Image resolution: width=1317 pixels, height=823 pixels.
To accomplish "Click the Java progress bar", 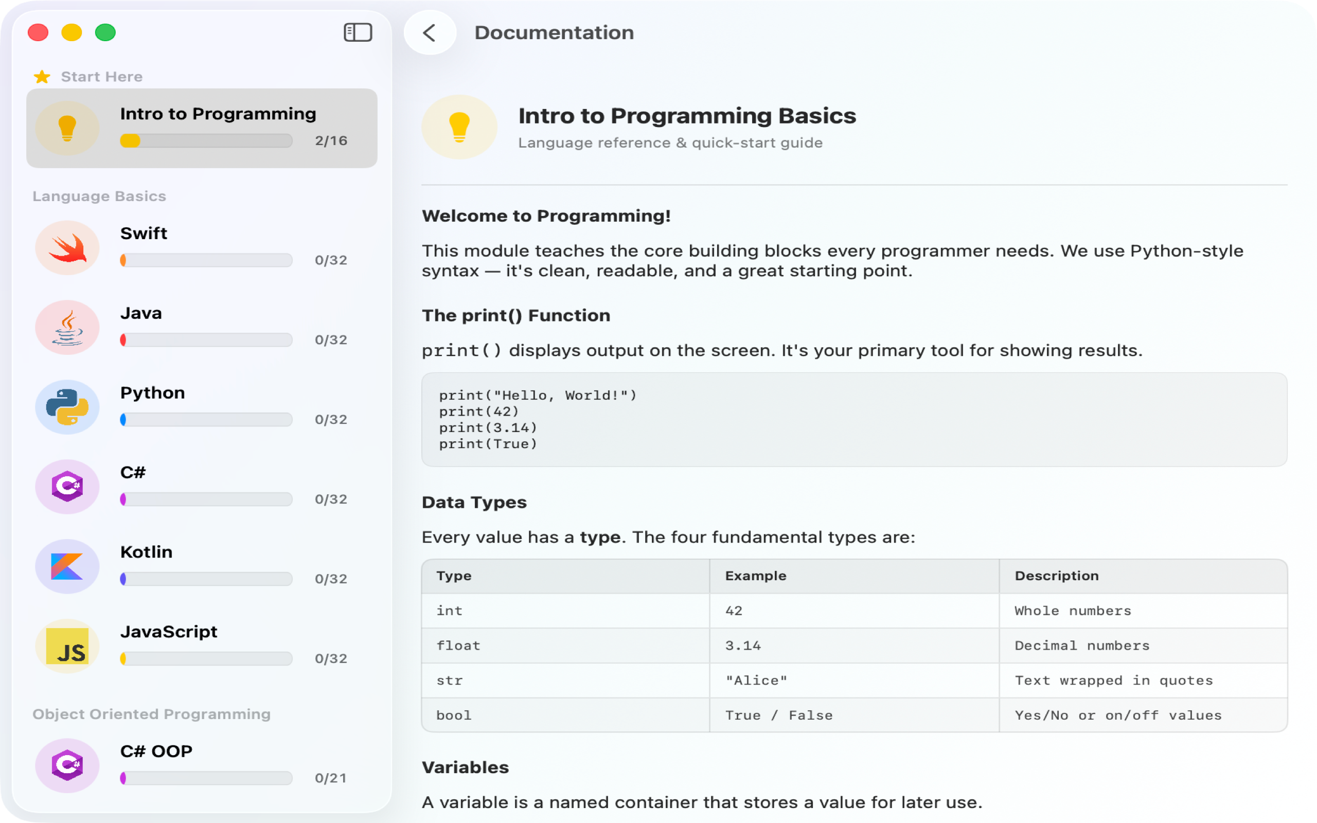I will (x=206, y=340).
